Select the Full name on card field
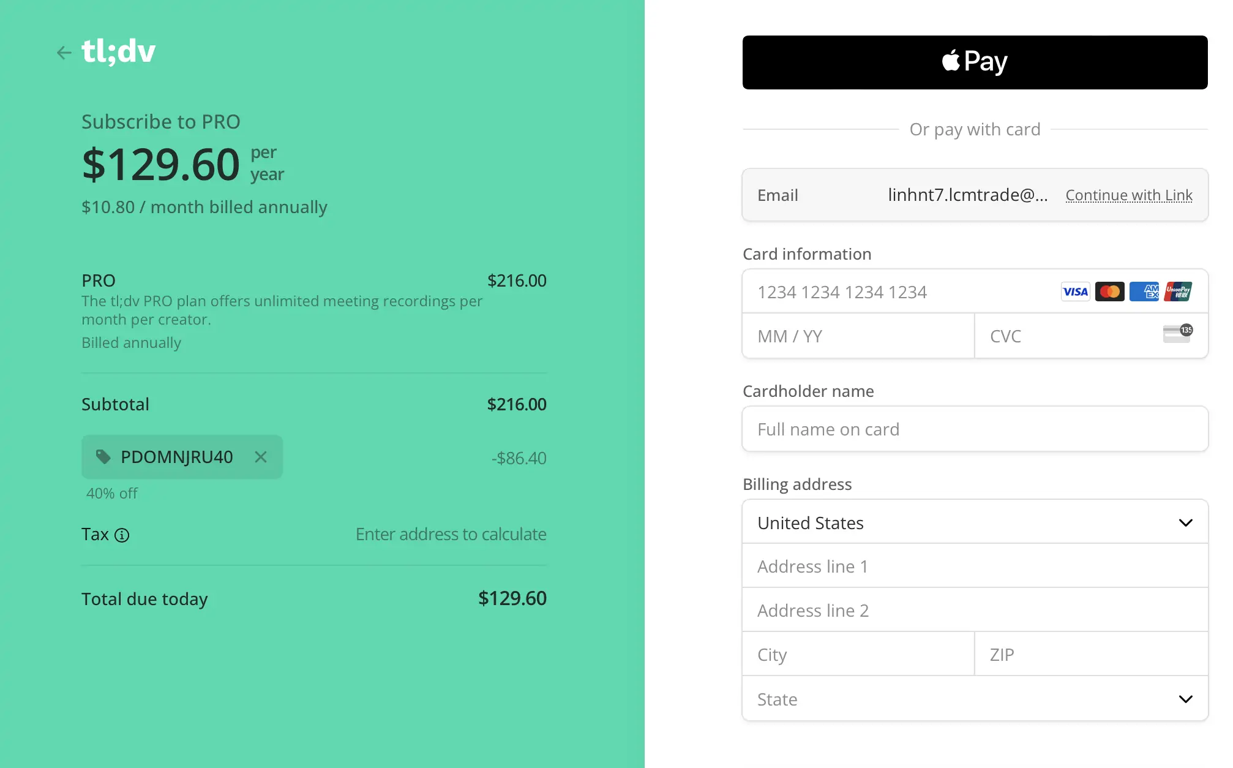The width and height of the screenshot is (1233, 768). tap(975, 429)
